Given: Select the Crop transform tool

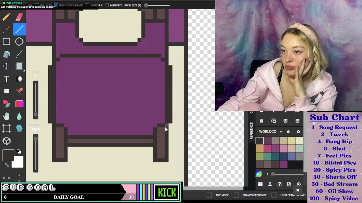Looking at the screenshot, I should point(6,128).
